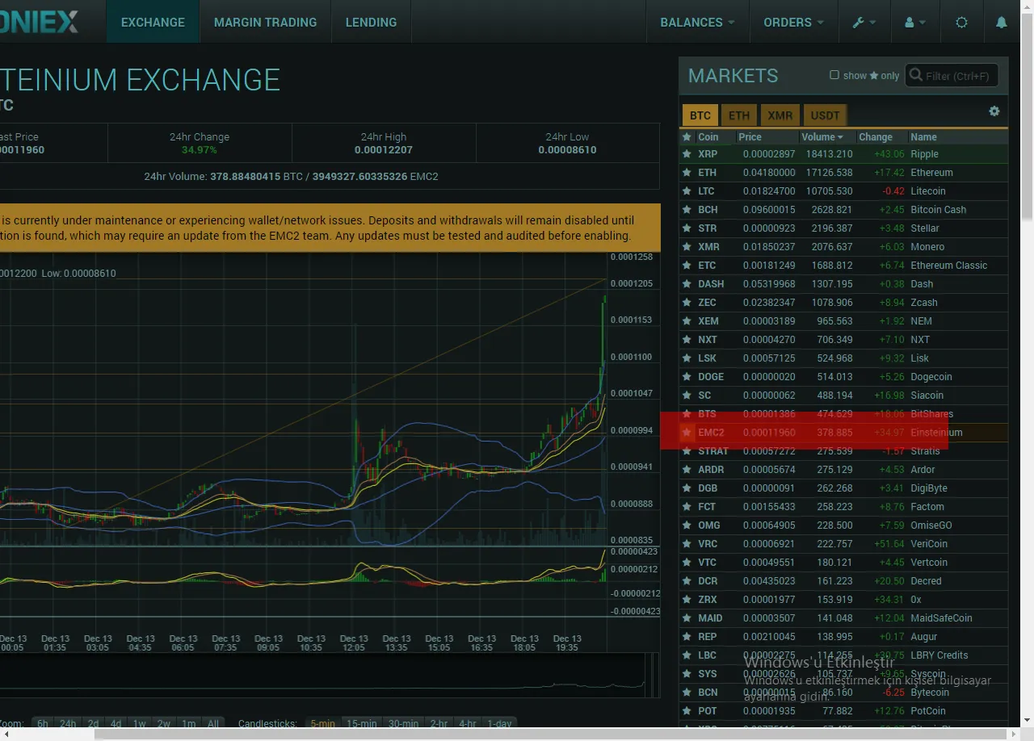The height and width of the screenshot is (741, 1034).
Task: Star the DGB market
Action: (687, 488)
